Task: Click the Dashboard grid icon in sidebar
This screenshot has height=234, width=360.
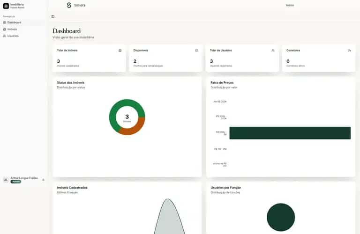Action: coord(4,22)
